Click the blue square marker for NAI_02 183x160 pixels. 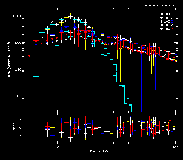click(172, 22)
